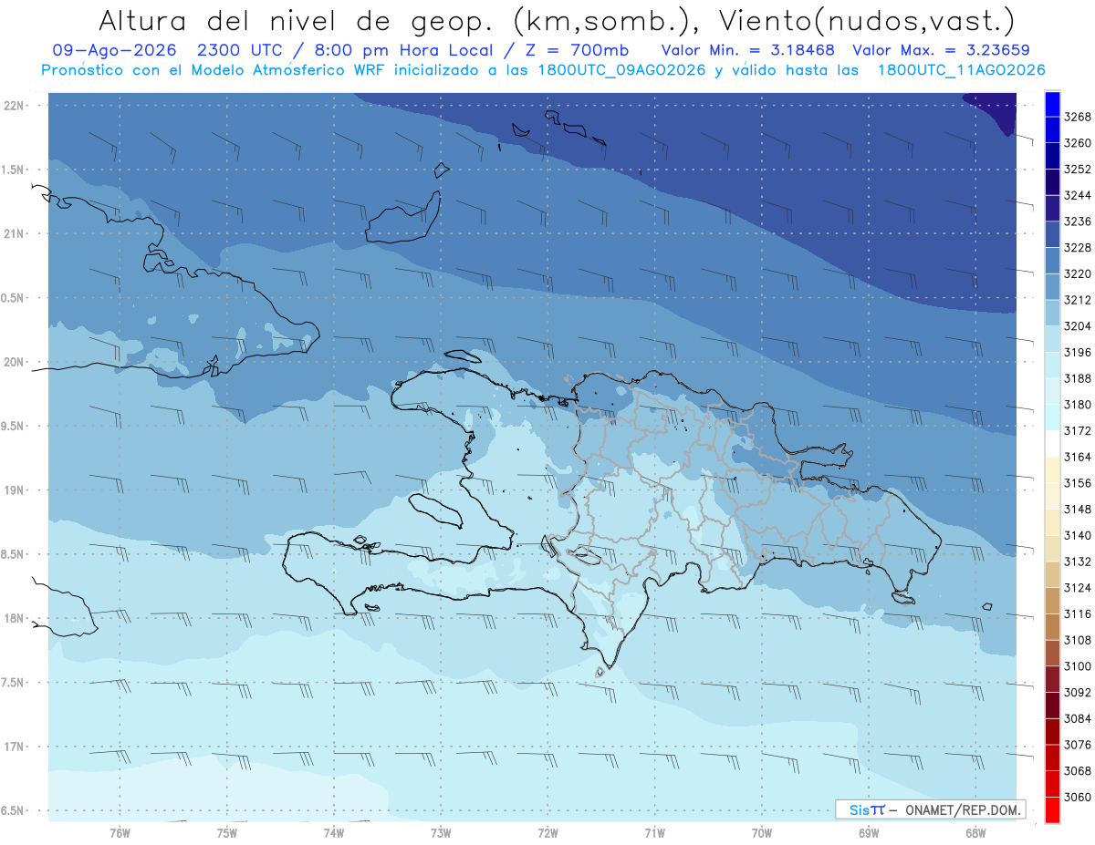Click the '20N' latitude label

point(14,362)
